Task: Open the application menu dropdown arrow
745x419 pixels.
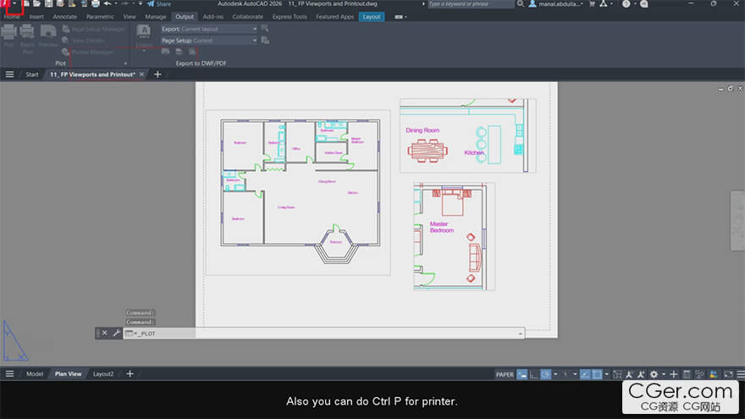Action: (x=14, y=3)
